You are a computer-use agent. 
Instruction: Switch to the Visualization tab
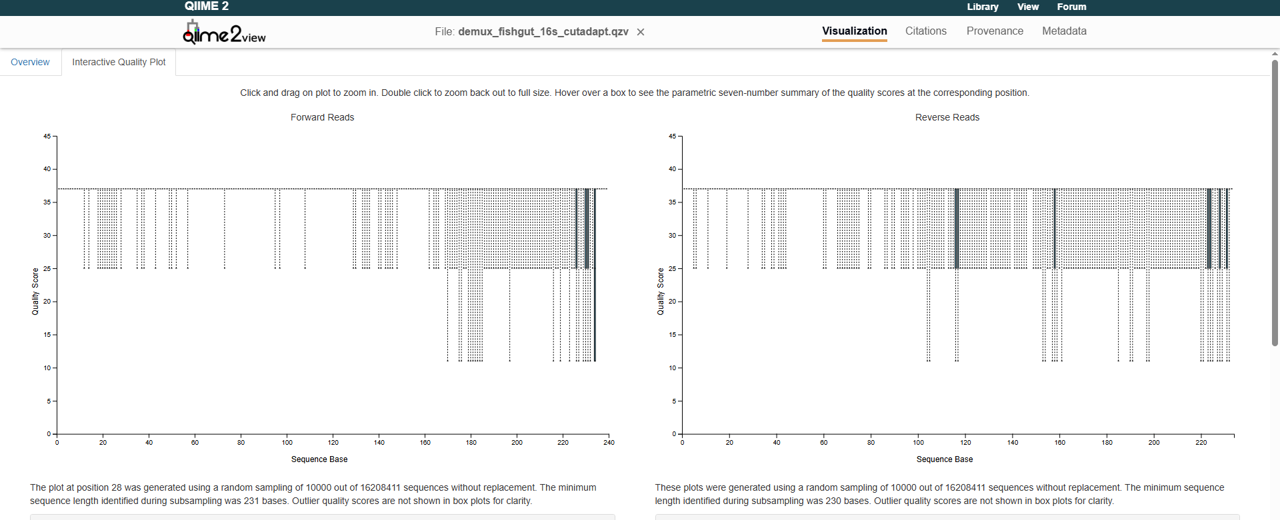coord(854,31)
